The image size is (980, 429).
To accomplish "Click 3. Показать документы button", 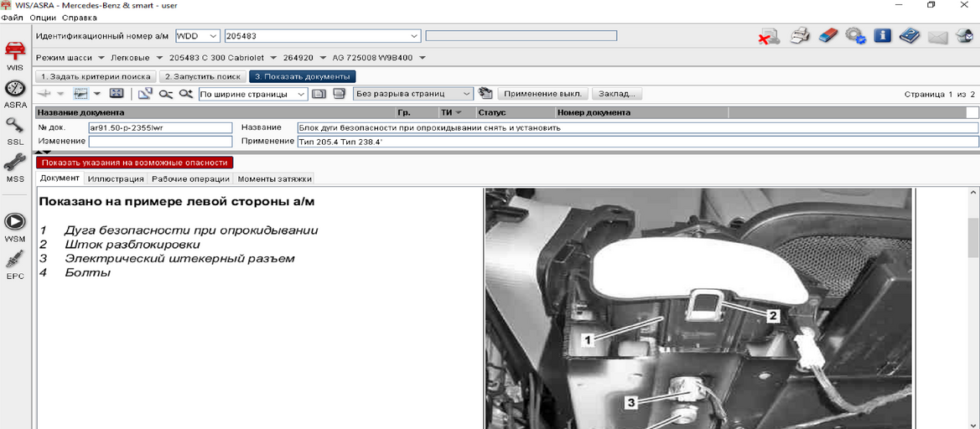I will pyautogui.click(x=303, y=76).
